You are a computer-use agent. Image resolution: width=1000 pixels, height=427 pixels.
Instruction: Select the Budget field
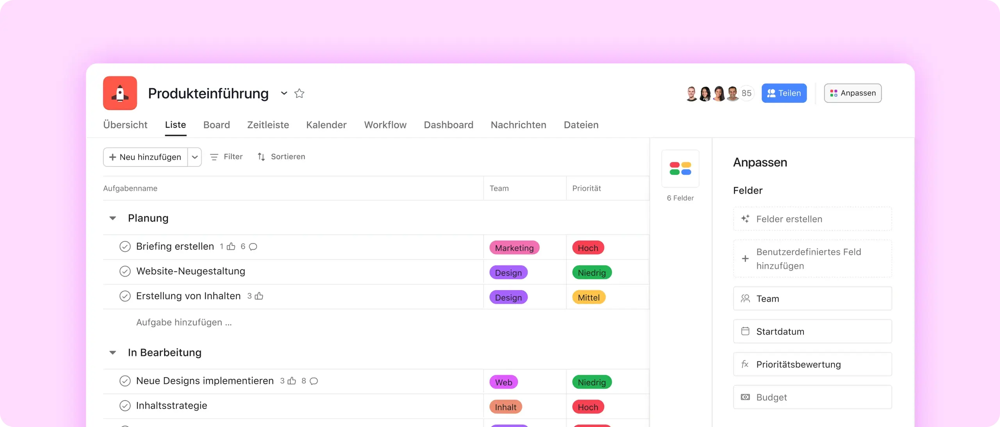click(812, 397)
